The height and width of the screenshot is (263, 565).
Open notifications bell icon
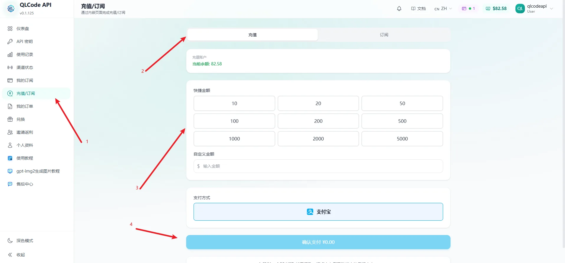tap(399, 9)
